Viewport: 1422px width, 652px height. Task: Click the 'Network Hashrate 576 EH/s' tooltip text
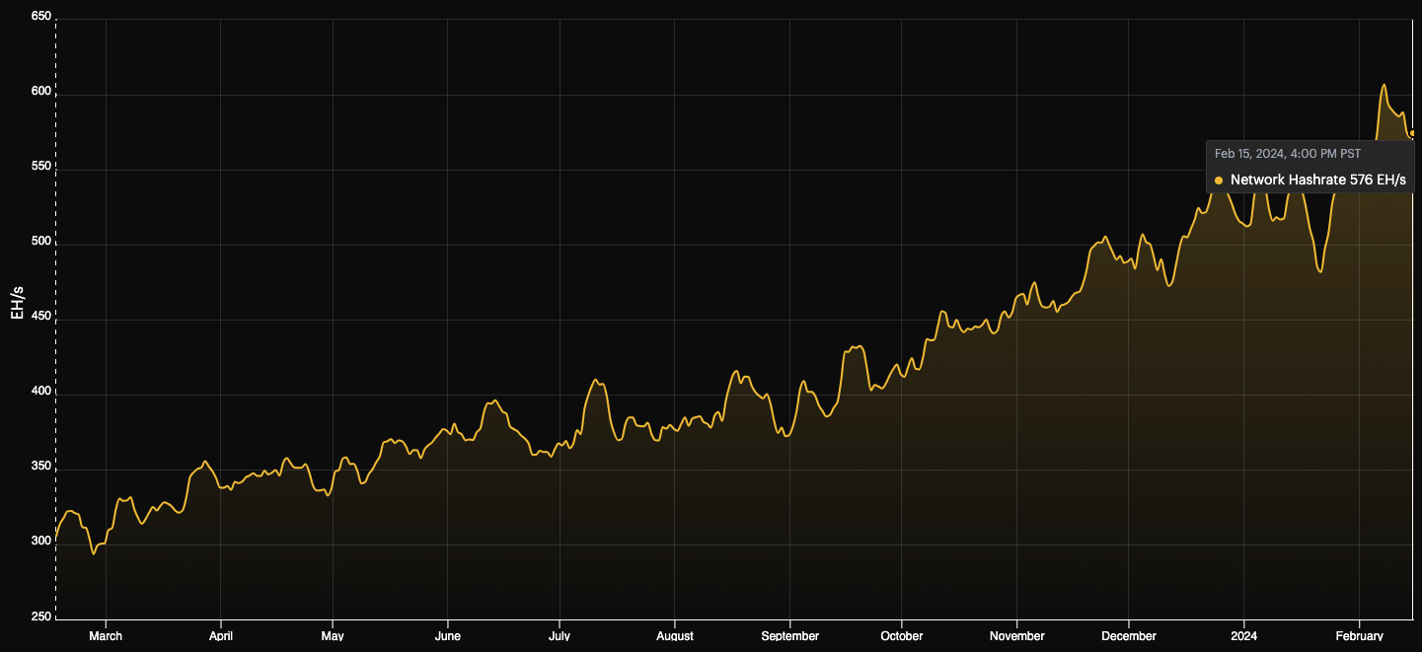(x=1317, y=180)
